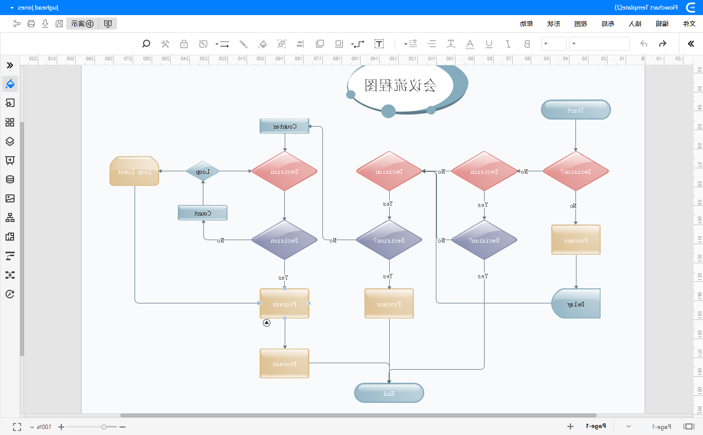The image size is (703, 435).
Task: Click the undo arrow
Action: (644, 44)
